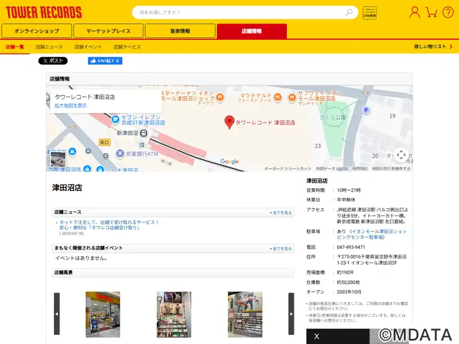This screenshot has height=344, width=459.
Task: Open the middle store display photo thumbnail
Action: click(x=174, y=314)
